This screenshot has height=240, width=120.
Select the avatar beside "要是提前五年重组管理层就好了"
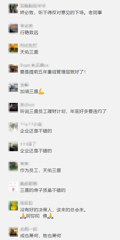point(13,68)
